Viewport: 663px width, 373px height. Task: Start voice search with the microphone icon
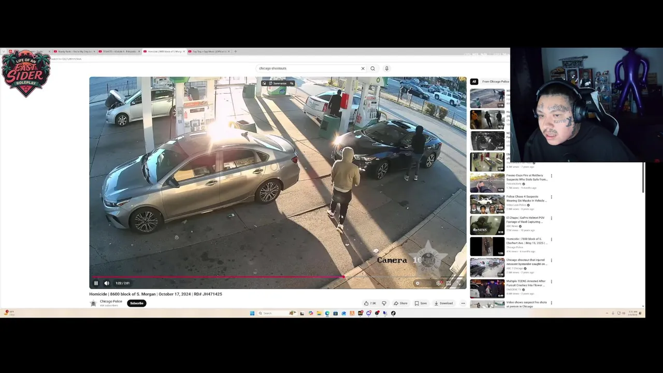click(x=386, y=68)
